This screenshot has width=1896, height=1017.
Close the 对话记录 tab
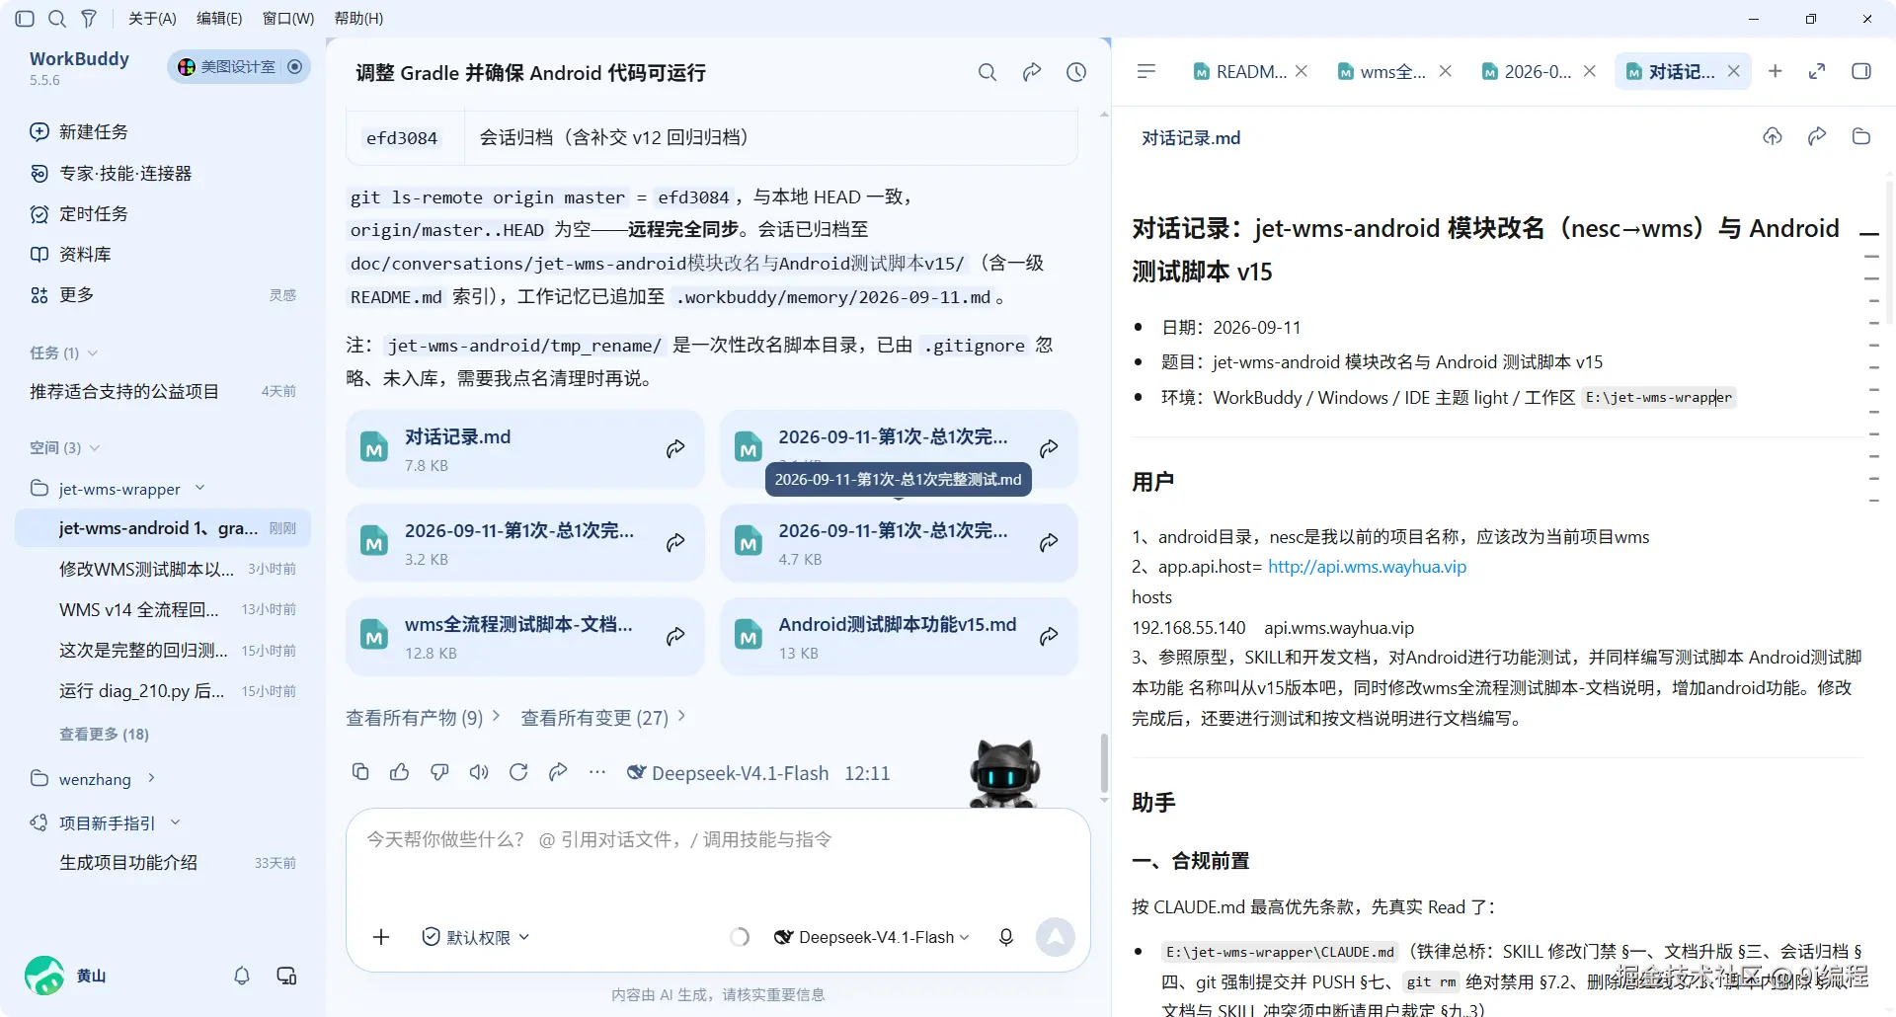pos(1733,71)
